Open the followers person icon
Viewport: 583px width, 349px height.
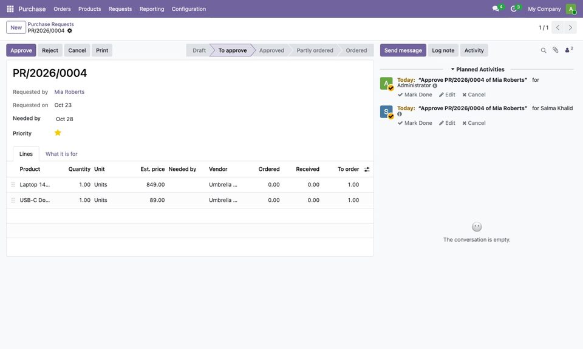pyautogui.click(x=568, y=50)
